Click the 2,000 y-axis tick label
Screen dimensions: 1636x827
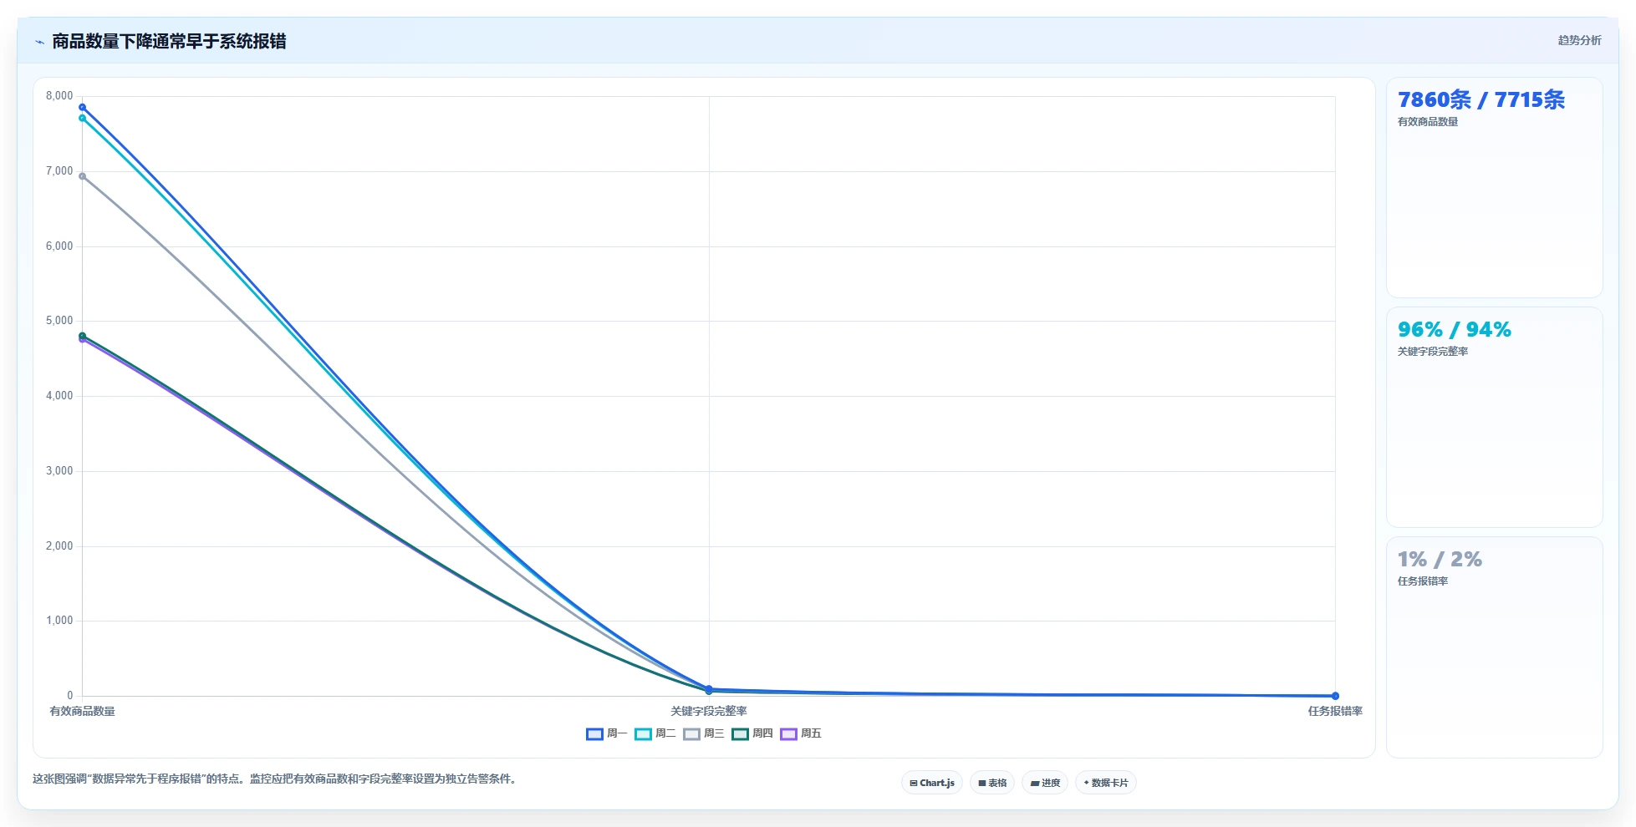pyautogui.click(x=59, y=546)
